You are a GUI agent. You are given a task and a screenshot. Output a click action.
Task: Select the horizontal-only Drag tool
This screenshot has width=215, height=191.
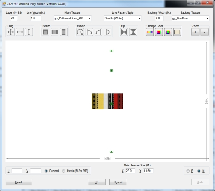point(20,32)
